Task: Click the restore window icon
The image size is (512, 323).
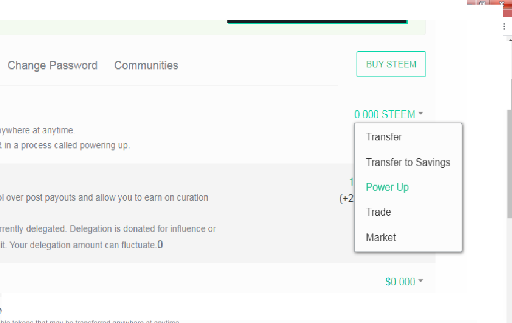Action: [482, 4]
